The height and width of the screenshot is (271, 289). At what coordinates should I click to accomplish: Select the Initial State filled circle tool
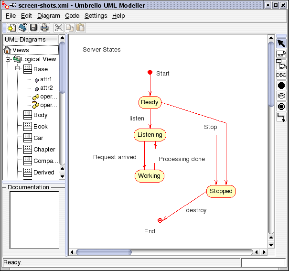281,86
